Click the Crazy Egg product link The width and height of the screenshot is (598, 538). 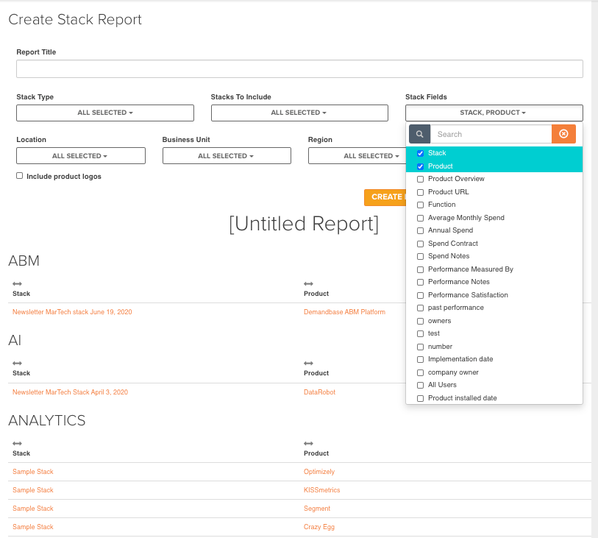pyautogui.click(x=319, y=527)
